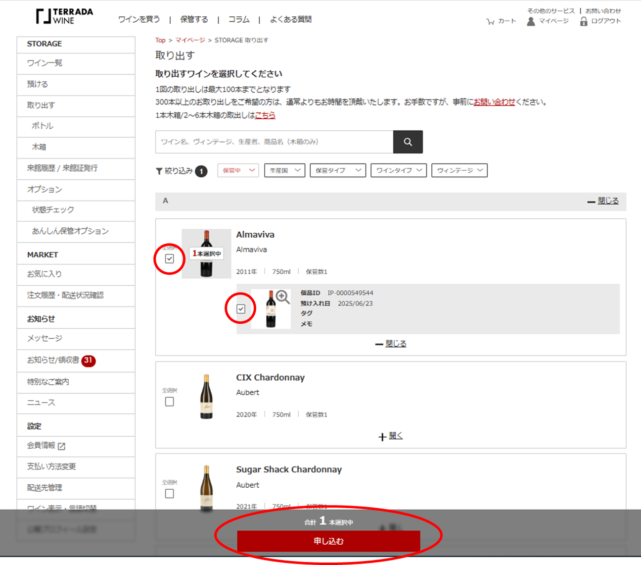This screenshot has height=565, width=641.
Task: Uncheck the IP-0000549544 bottle checkbox
Action: tap(241, 309)
